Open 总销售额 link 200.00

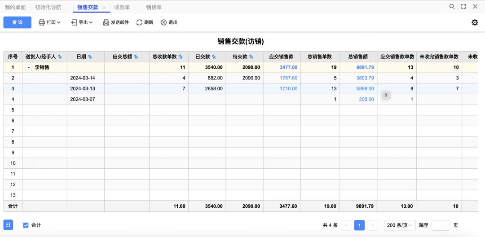[x=366, y=100]
